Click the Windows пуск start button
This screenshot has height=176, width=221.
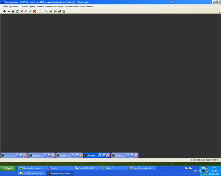click(8, 168)
